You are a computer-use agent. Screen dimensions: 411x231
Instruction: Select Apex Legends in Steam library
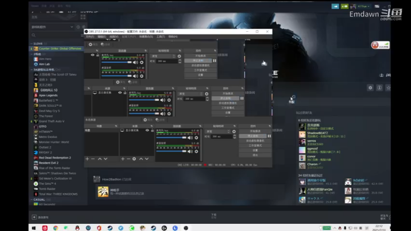coord(48,95)
